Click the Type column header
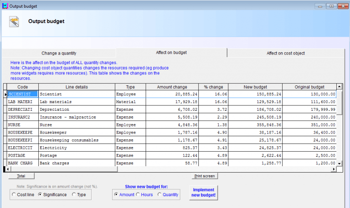 130,87
